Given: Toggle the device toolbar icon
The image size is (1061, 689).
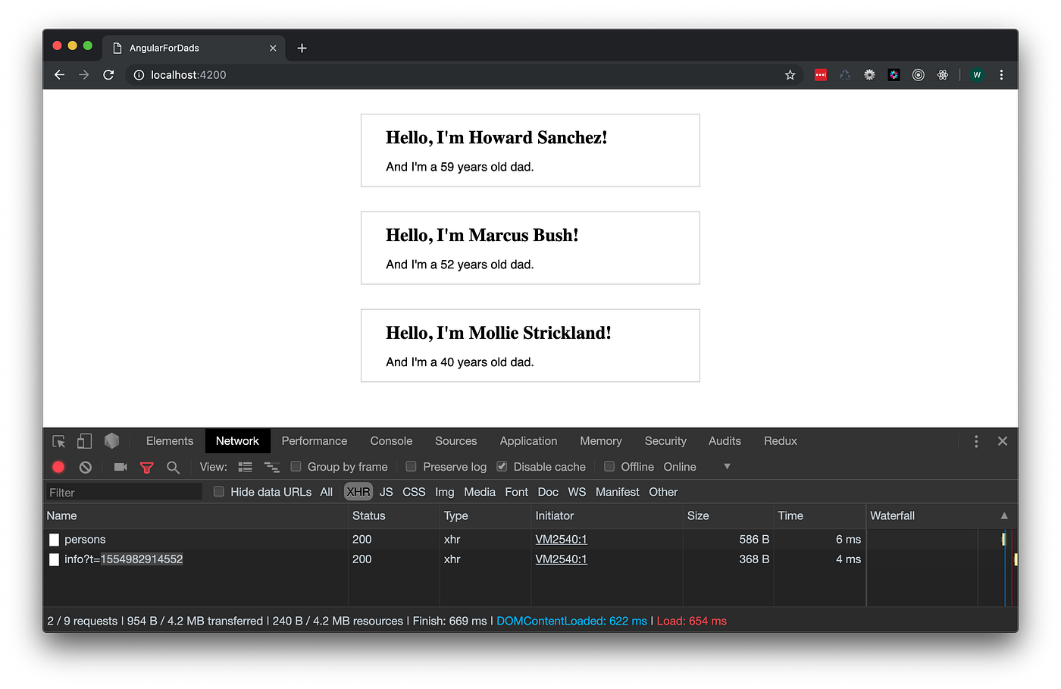Looking at the screenshot, I should click(x=84, y=440).
